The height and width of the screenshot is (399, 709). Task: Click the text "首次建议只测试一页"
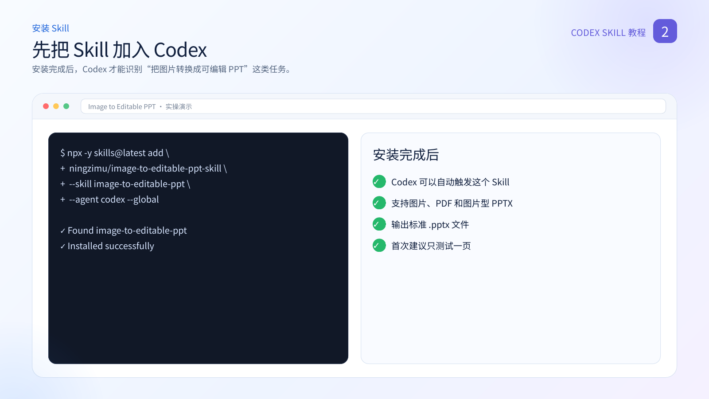tap(431, 246)
